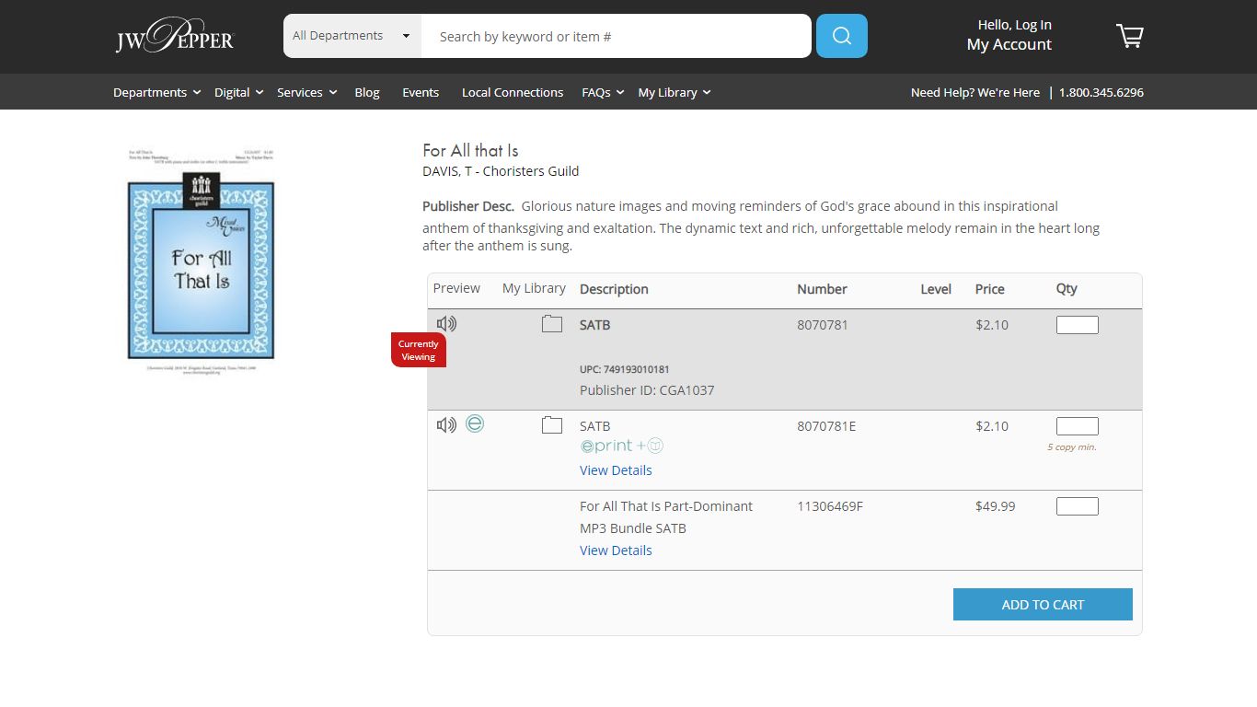Screen dimensions: 1257x707
Task: Click the Qty field for 8070781E
Action: point(1078,426)
